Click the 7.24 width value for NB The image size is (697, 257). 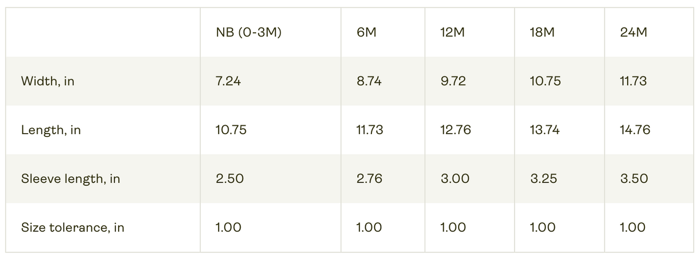click(228, 81)
